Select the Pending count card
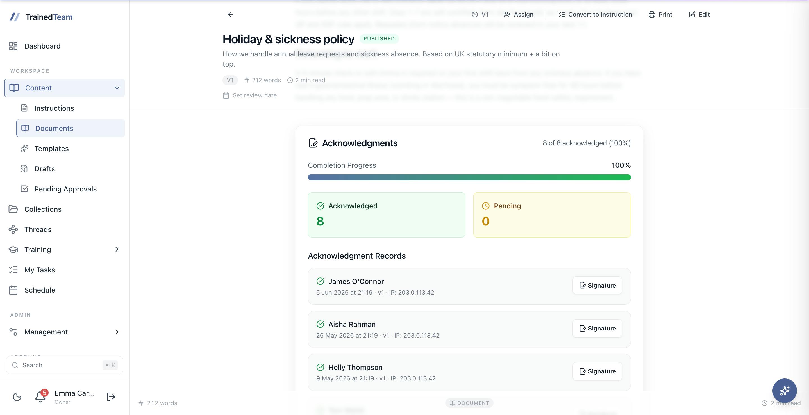Screen dimensions: 809x415 click(552, 215)
